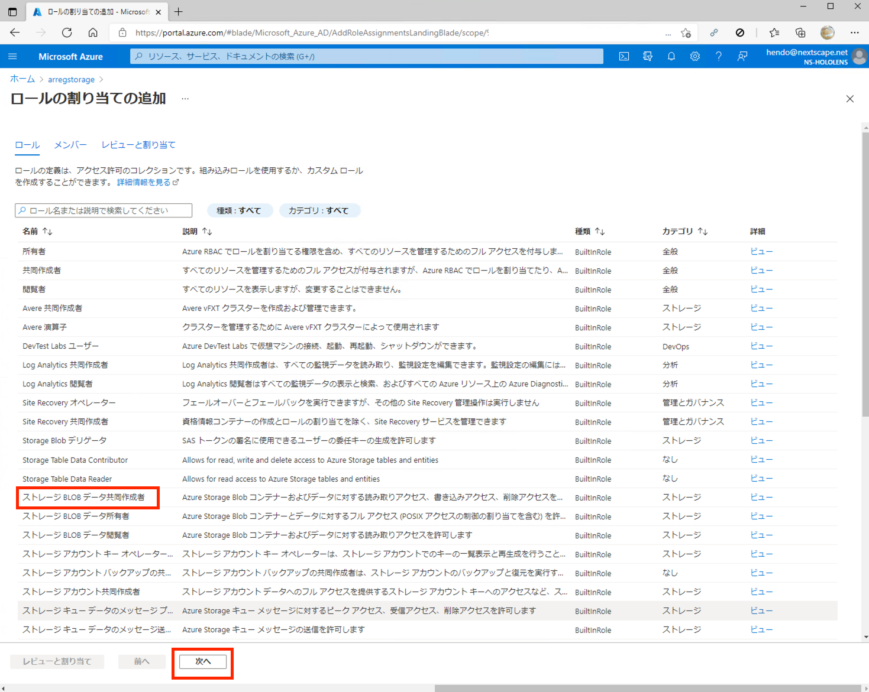
Task: Switch to the Role tab
Action: pos(27,145)
